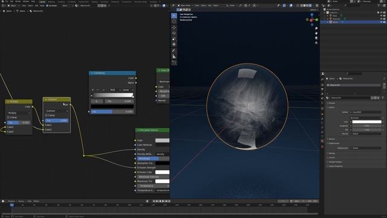The width and height of the screenshot is (387, 218).
Task: Select the Rotate tool in viewport toolbar
Action: [x=174, y=33]
